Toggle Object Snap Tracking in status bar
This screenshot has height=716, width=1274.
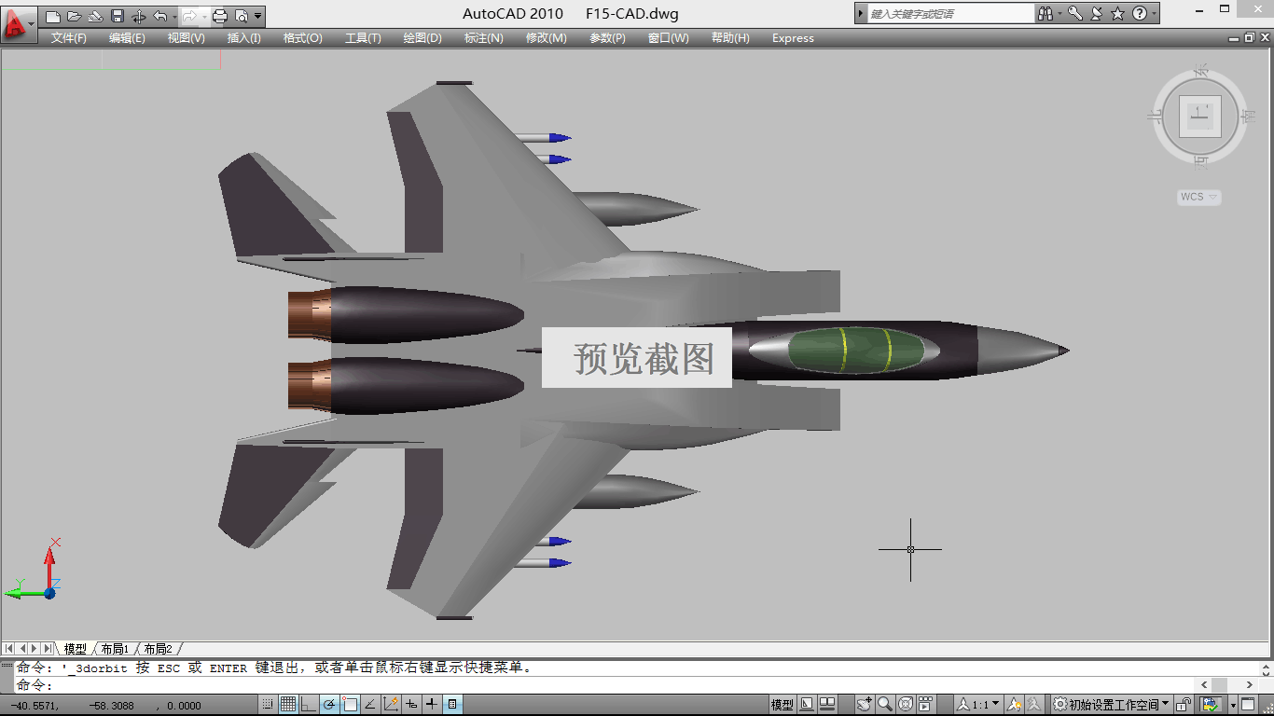(370, 705)
